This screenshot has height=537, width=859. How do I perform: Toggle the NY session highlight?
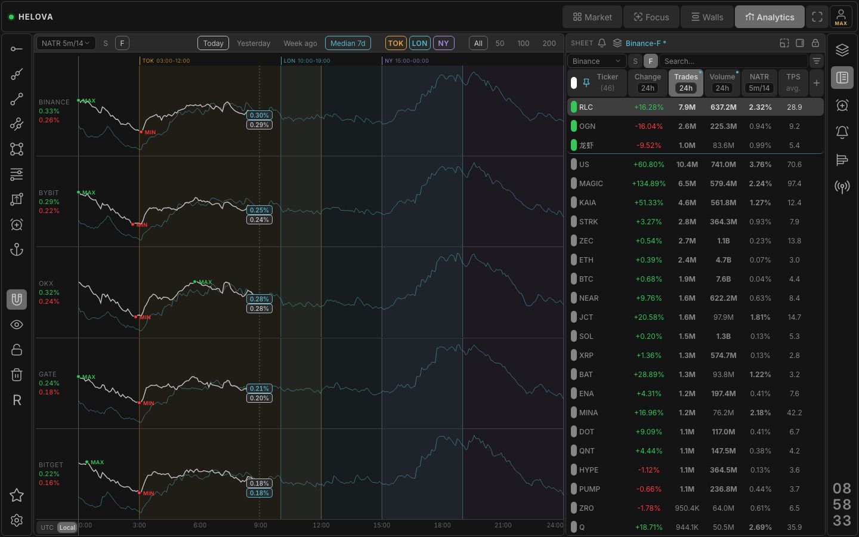tap(443, 43)
